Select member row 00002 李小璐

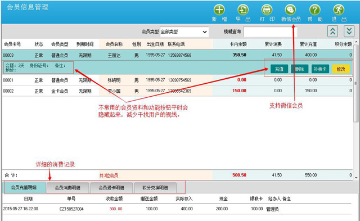[x=177, y=91]
